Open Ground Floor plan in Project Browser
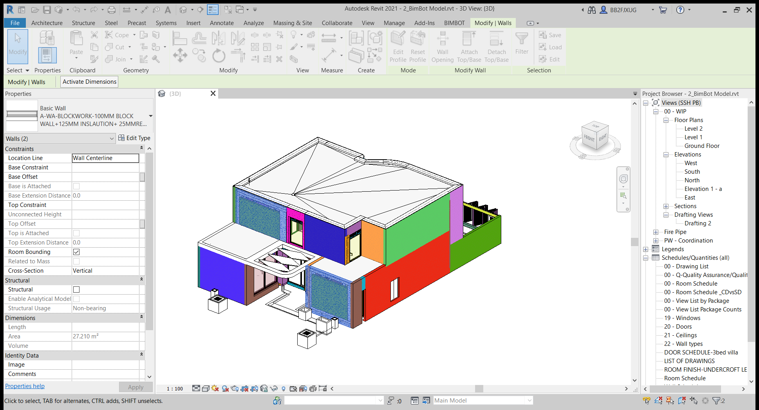This screenshot has height=410, width=759. click(x=701, y=146)
